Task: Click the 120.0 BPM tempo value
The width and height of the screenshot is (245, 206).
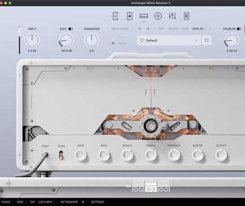Action: (45, 202)
